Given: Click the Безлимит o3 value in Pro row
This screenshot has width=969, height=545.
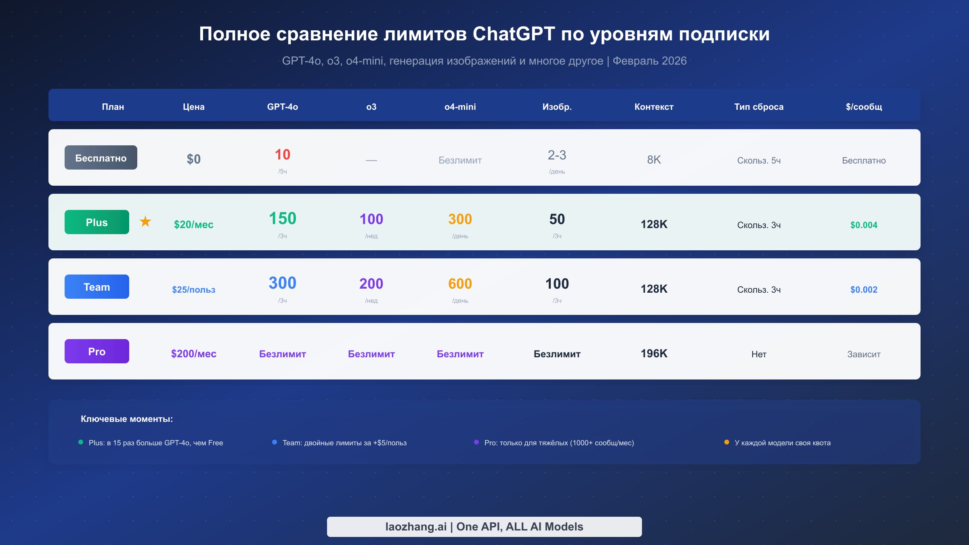Looking at the screenshot, I should pyautogui.click(x=371, y=354).
